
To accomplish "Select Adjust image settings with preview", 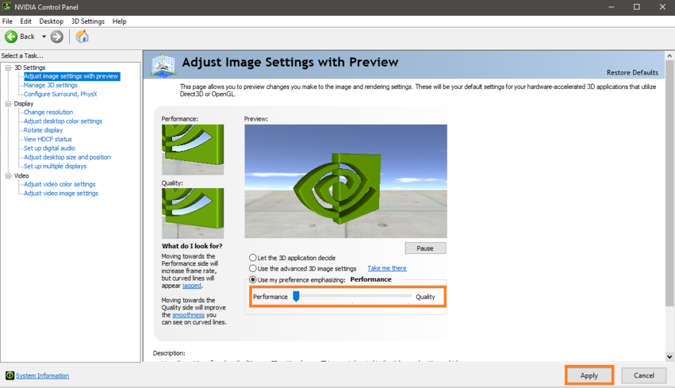I will click(x=71, y=77).
